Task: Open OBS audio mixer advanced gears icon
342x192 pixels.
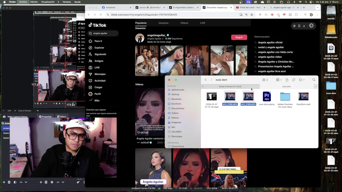Action: point(78,182)
